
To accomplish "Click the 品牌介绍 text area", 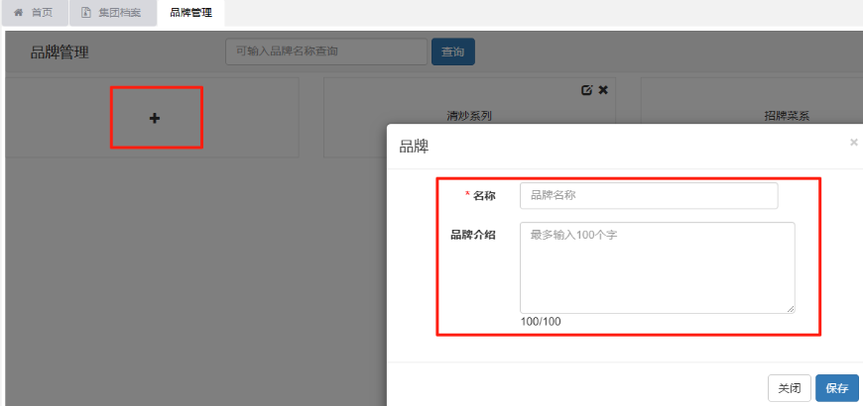I will 657,267.
